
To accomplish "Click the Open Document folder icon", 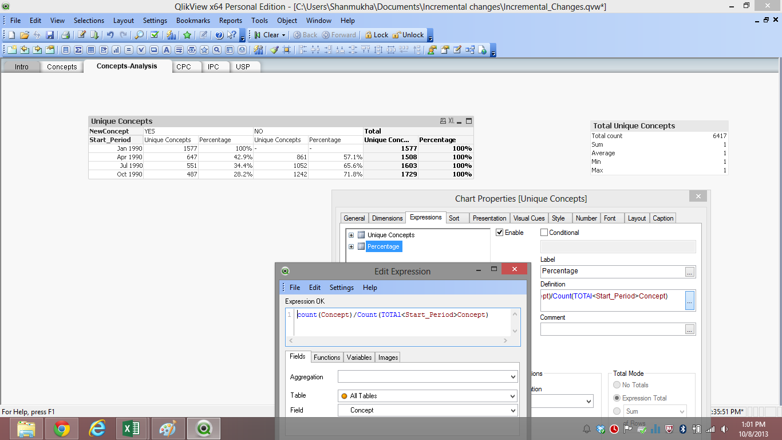I will (25, 35).
